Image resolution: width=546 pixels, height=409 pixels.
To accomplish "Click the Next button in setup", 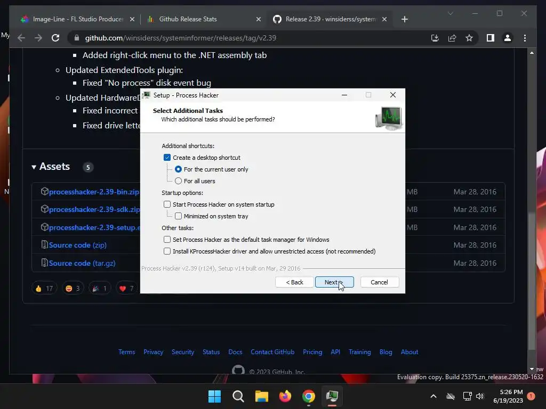I will click(334, 282).
